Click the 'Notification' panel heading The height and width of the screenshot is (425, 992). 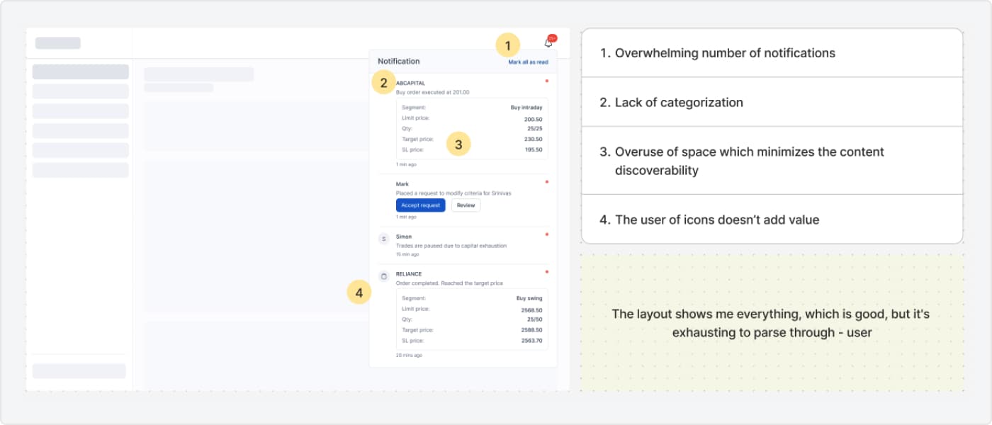(398, 62)
